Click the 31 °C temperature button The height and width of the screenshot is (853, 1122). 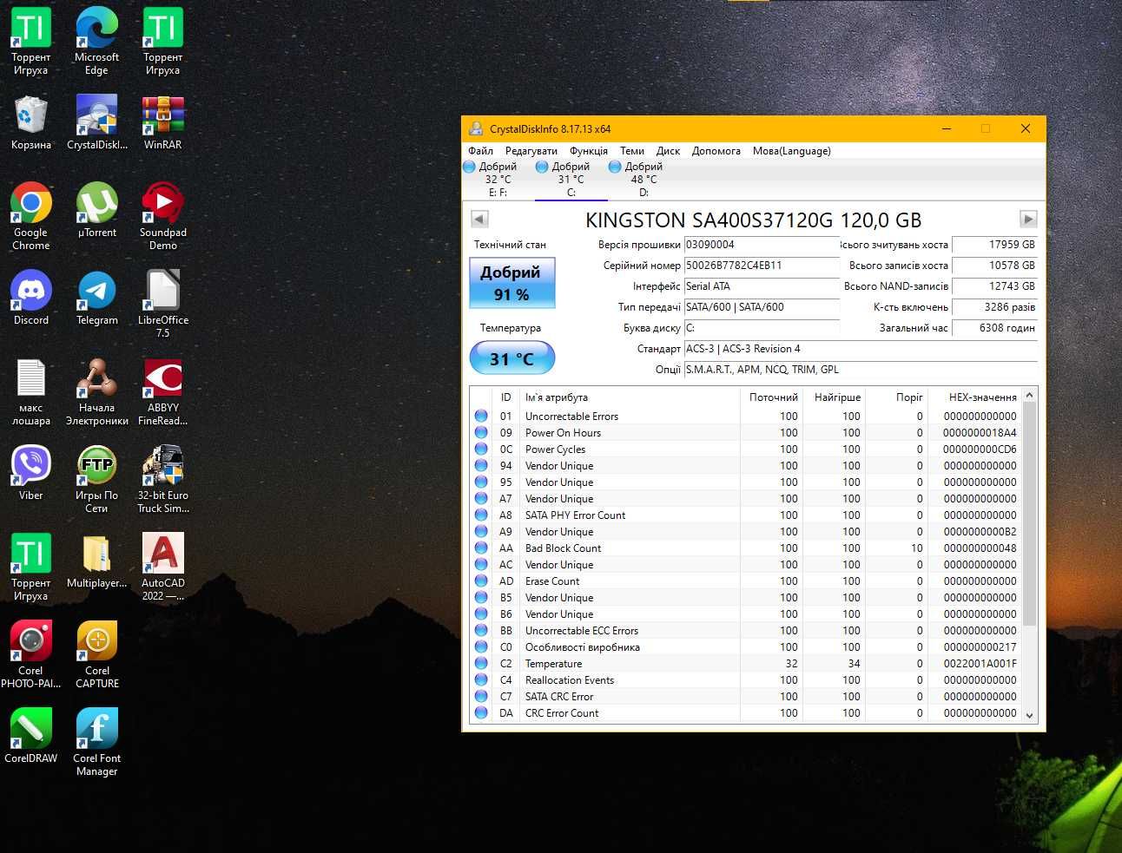[x=511, y=358]
